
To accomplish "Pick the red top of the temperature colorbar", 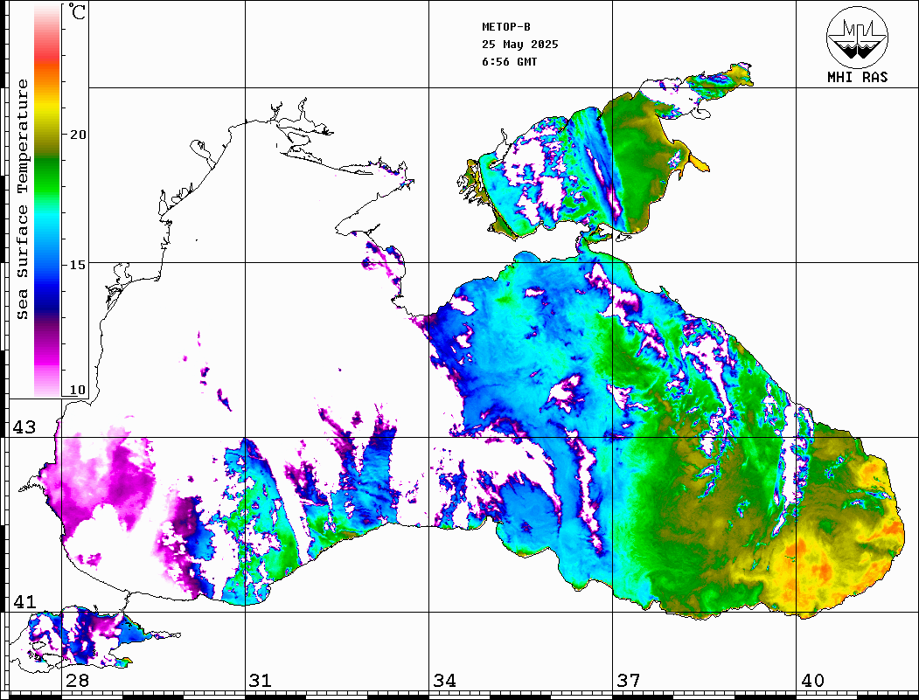I will pos(47,52).
